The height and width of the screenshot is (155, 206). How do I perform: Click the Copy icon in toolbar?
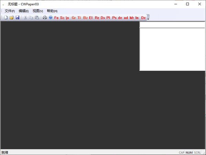tap(31, 17)
